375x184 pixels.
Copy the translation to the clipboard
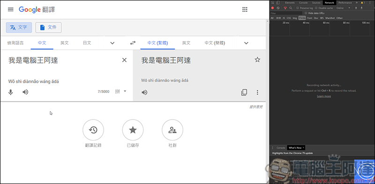point(244,92)
